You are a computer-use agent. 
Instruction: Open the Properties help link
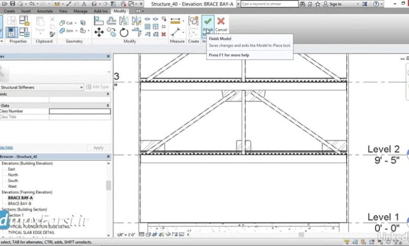click(6, 148)
